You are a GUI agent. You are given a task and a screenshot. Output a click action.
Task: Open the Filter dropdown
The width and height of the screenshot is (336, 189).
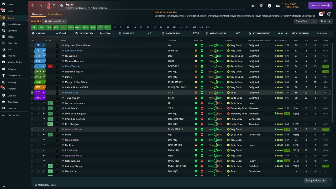coord(326,21)
